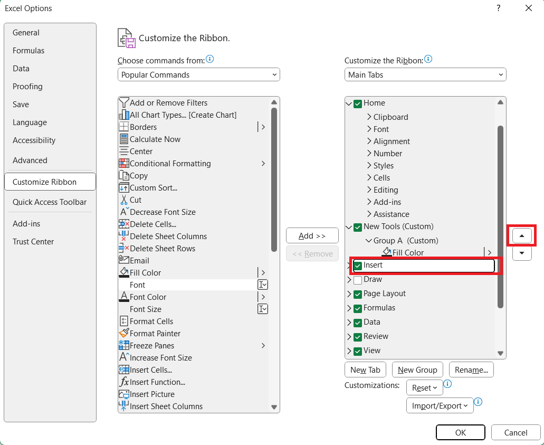
Task: Click the Add or Remove Filters funnel icon
Action: (124, 103)
